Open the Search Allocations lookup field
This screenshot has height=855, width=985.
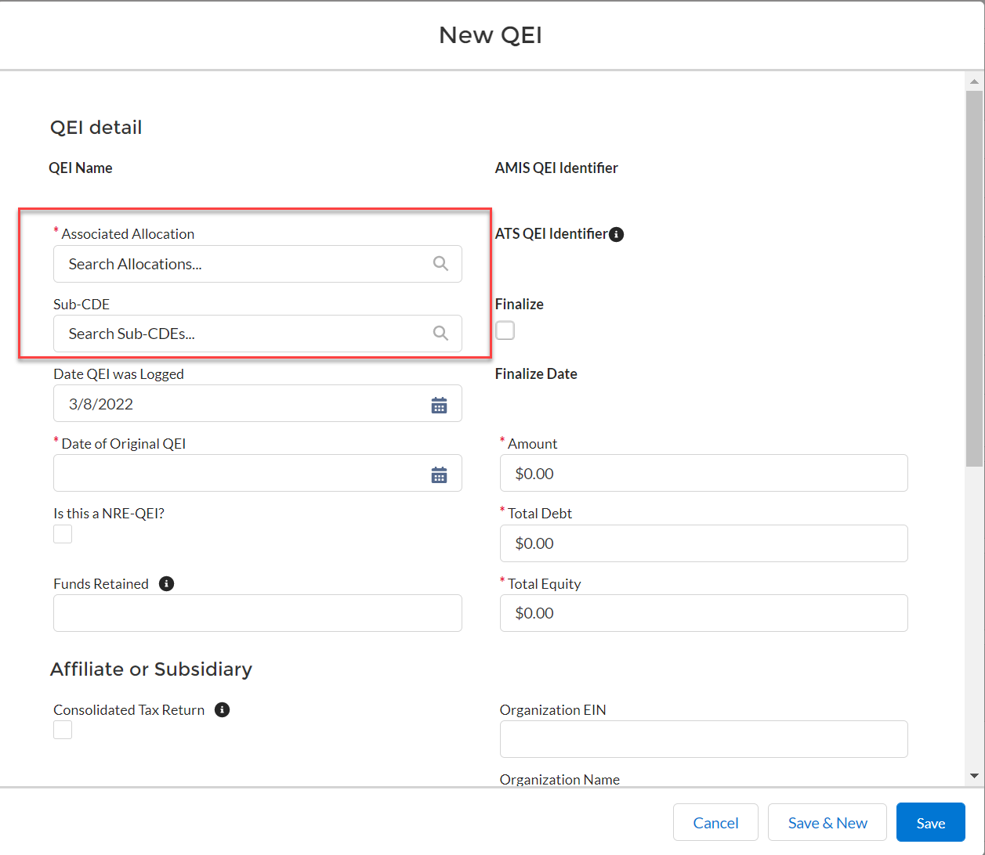pos(243,264)
